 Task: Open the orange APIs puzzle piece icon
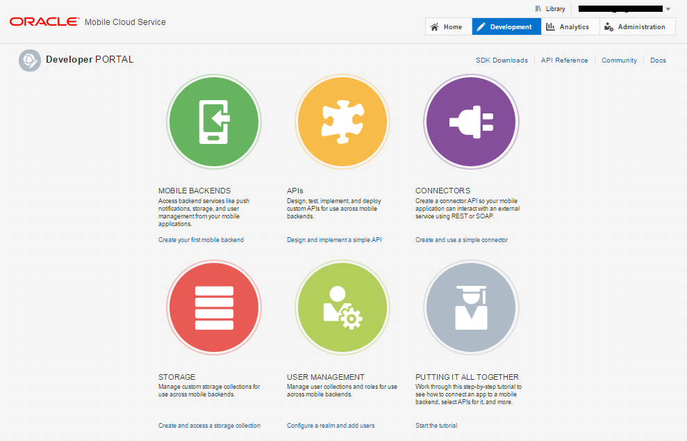pos(342,122)
